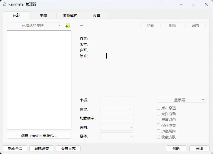Viewport: 213px width, 154px height.
Task: Click the 加载顺序 input field
Action: [x=117, y=118]
